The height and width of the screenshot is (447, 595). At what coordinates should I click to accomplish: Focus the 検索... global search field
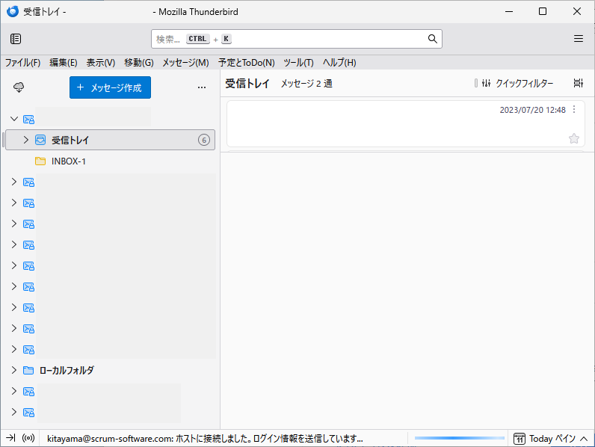(296, 39)
